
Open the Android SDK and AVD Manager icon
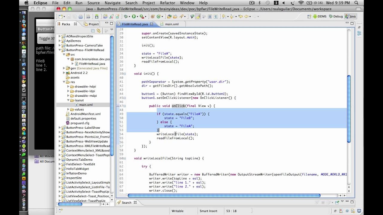pyautogui.click(x=97, y=16)
